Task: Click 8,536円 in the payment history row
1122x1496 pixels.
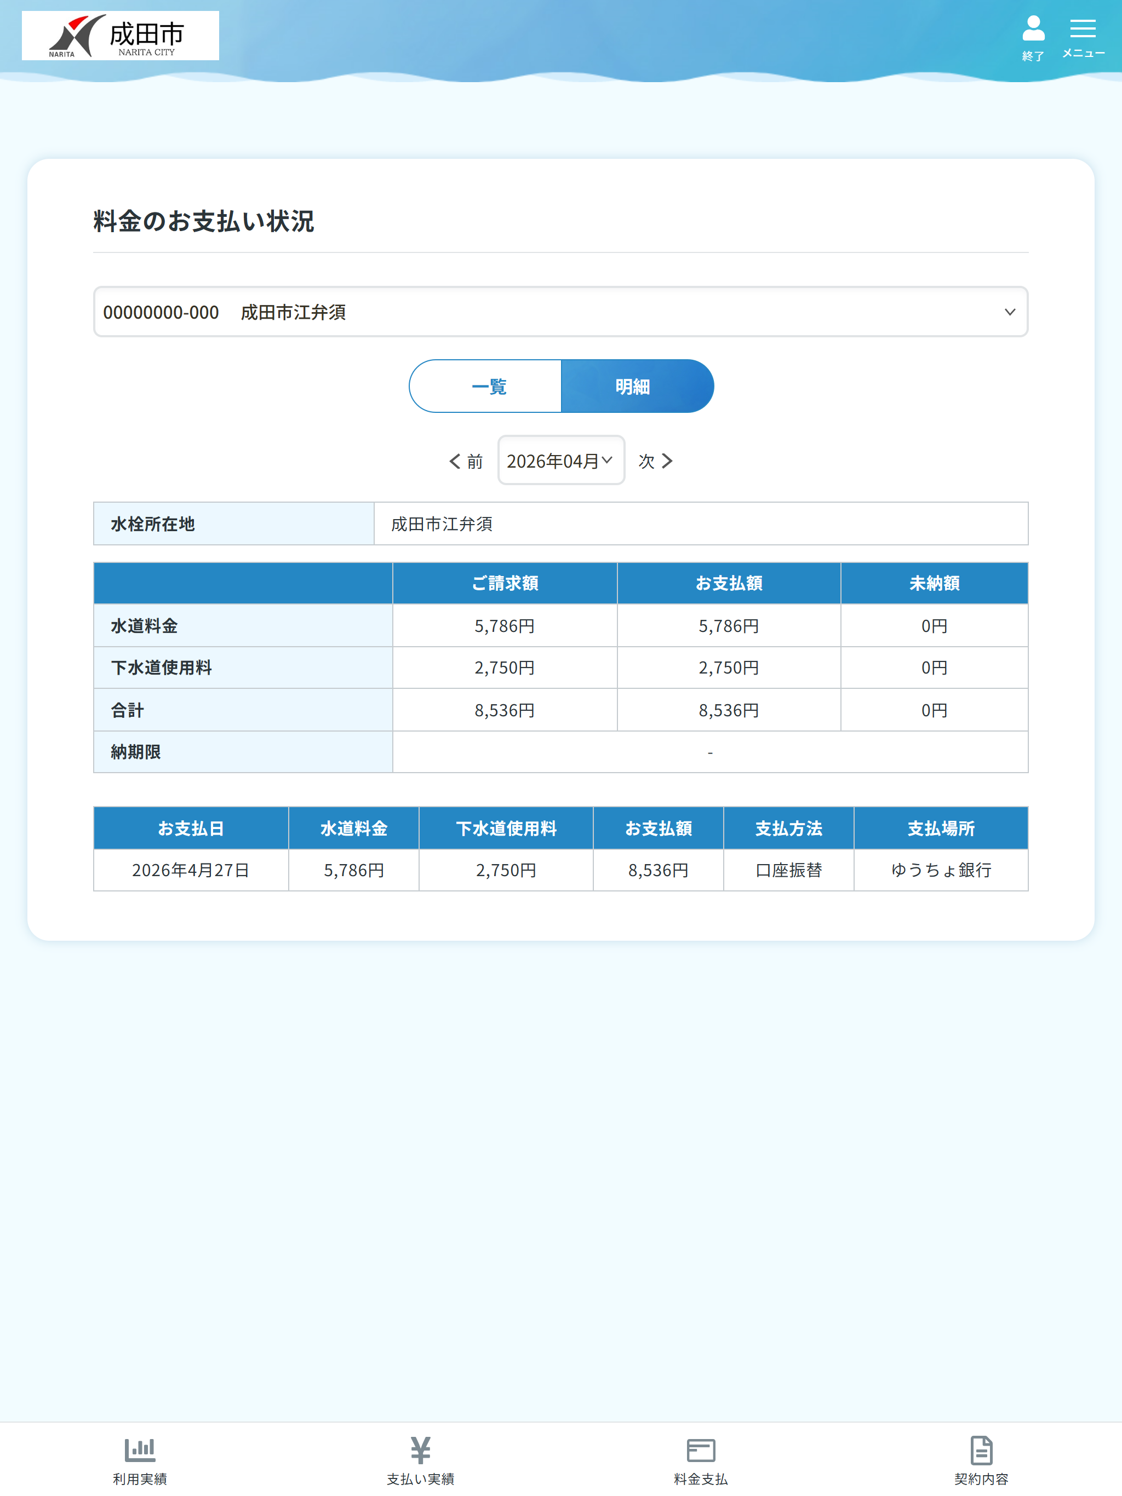Action: [659, 871]
